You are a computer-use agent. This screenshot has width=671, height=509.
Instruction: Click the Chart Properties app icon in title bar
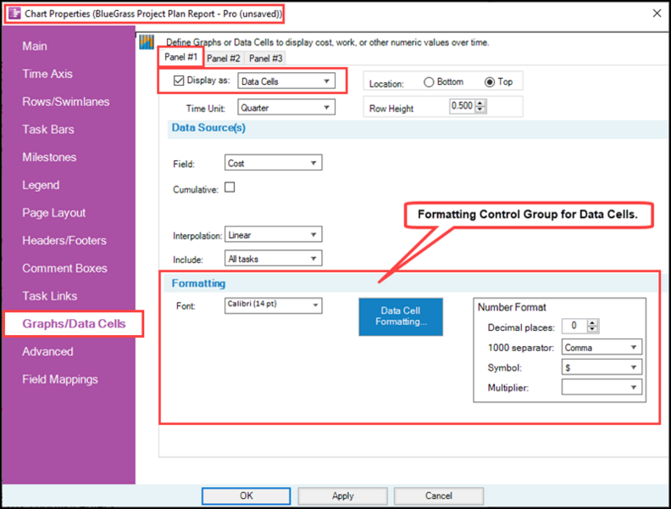coord(14,14)
